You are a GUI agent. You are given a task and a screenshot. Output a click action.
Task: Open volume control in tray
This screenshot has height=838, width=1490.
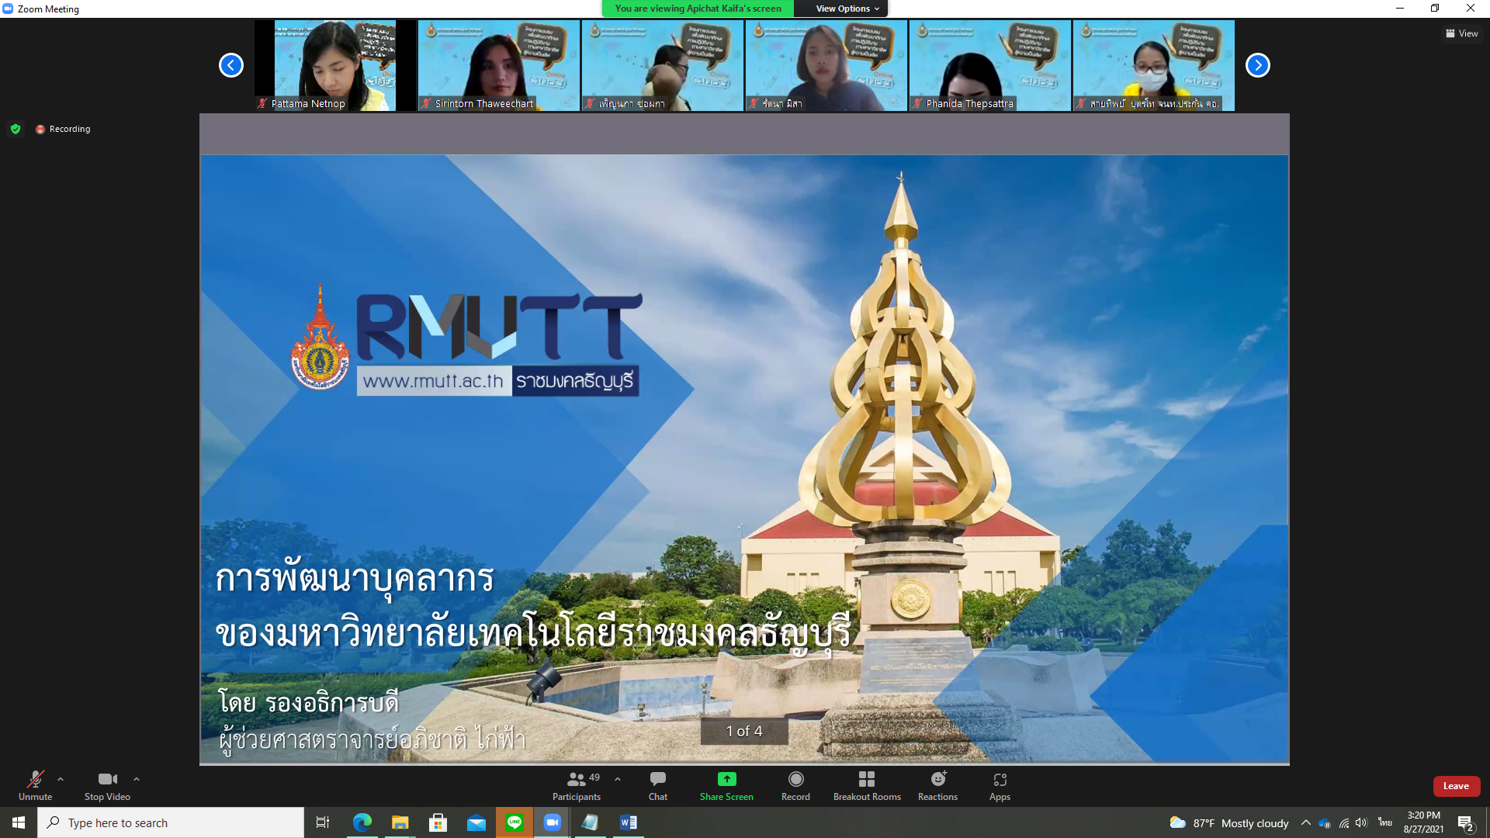pos(1361,822)
